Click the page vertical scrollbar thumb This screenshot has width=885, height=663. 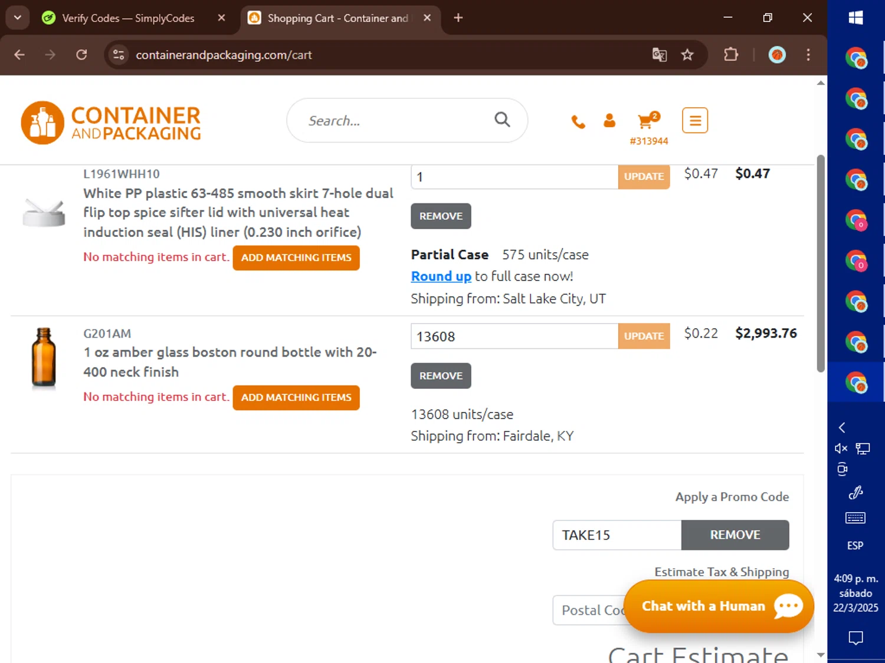click(x=821, y=263)
